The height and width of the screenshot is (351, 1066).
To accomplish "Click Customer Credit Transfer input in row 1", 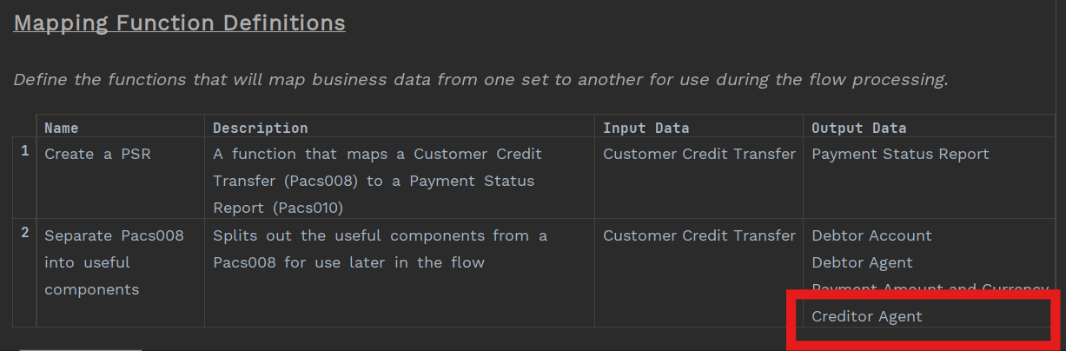I will [x=699, y=155].
